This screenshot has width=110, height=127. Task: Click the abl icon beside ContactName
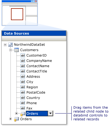[23, 66]
